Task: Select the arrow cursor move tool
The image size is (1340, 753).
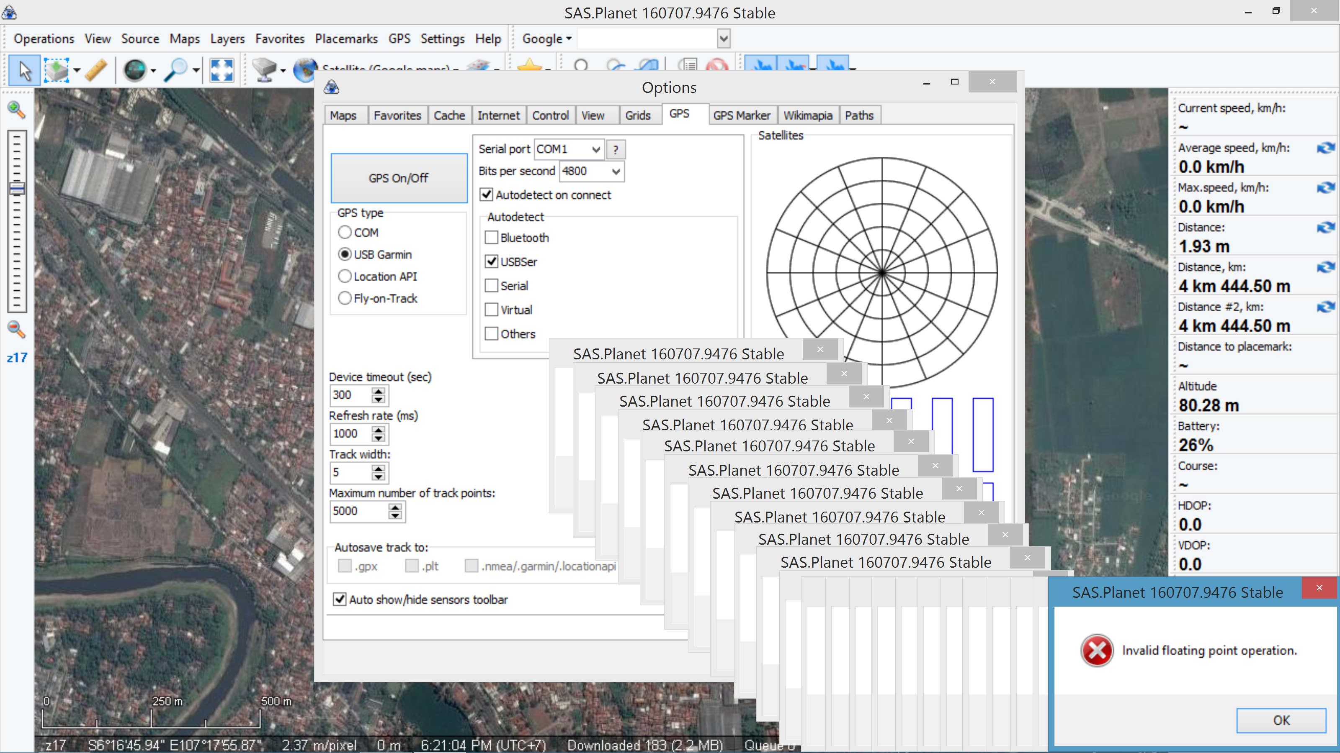Action: coord(24,70)
